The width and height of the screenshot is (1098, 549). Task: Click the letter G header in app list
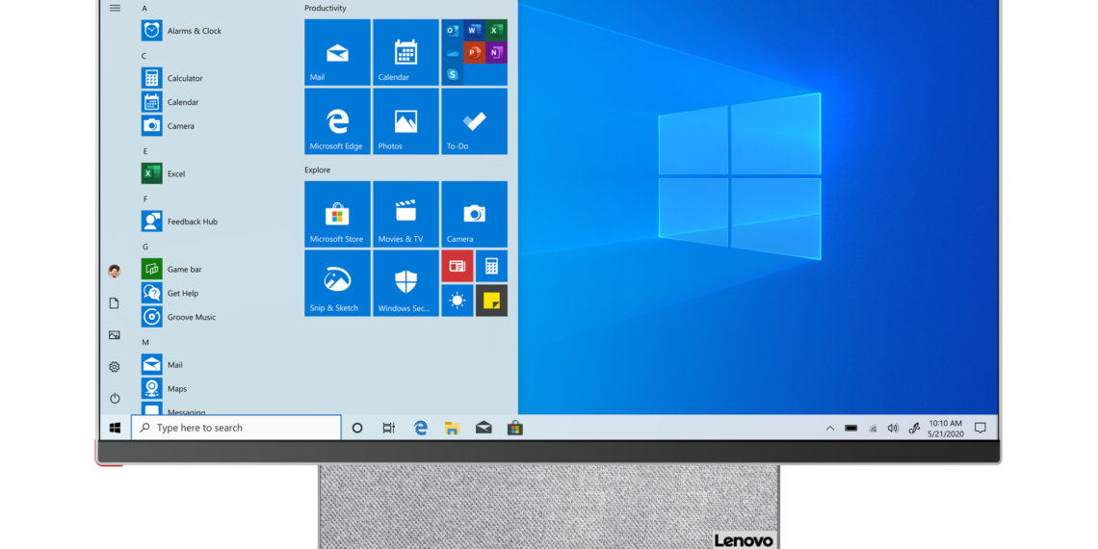[x=144, y=247]
